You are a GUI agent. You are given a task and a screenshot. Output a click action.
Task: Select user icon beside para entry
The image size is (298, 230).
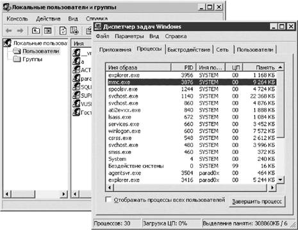pyautogui.click(x=76, y=78)
